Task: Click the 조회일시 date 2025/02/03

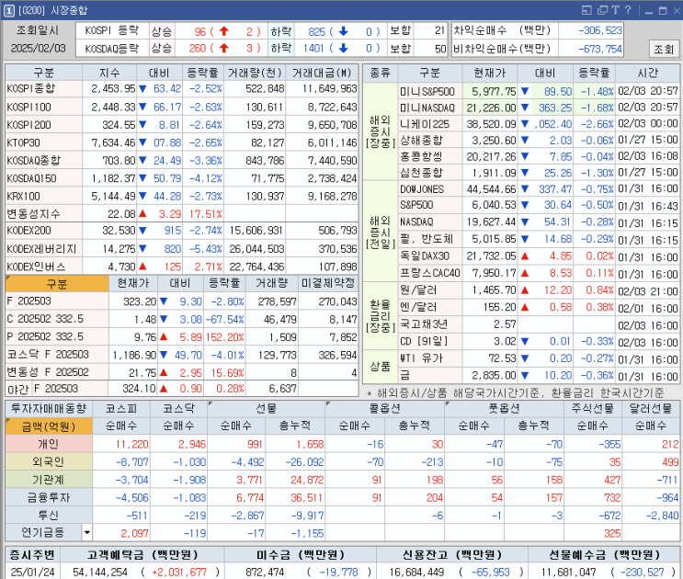Action: pos(39,48)
